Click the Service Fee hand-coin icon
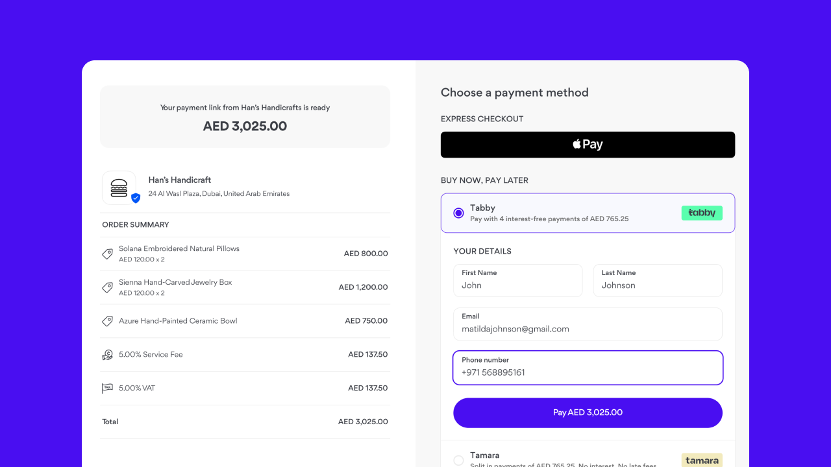This screenshot has height=467, width=831. 108,355
